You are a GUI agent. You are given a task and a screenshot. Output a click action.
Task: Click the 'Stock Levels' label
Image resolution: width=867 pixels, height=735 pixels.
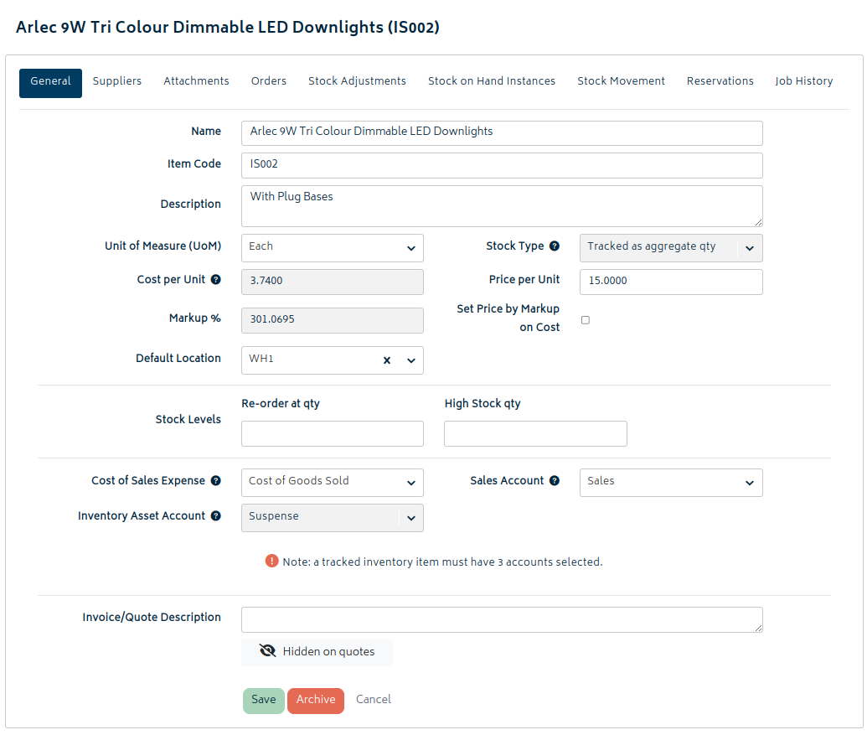(188, 420)
